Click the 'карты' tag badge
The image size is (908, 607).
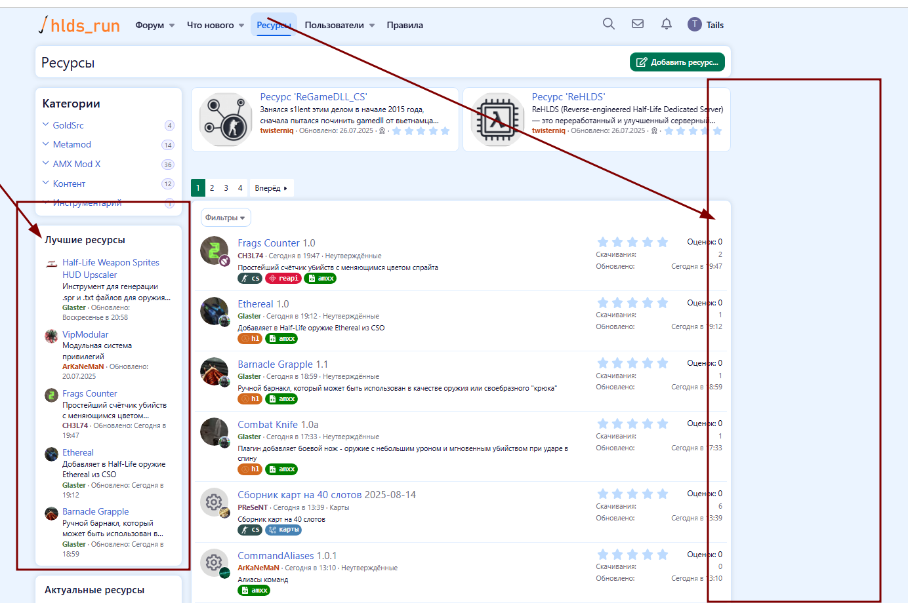(283, 530)
